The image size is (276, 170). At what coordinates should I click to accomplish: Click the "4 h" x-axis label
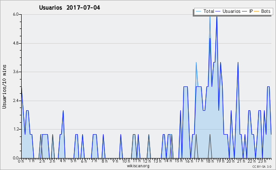tap(63, 161)
